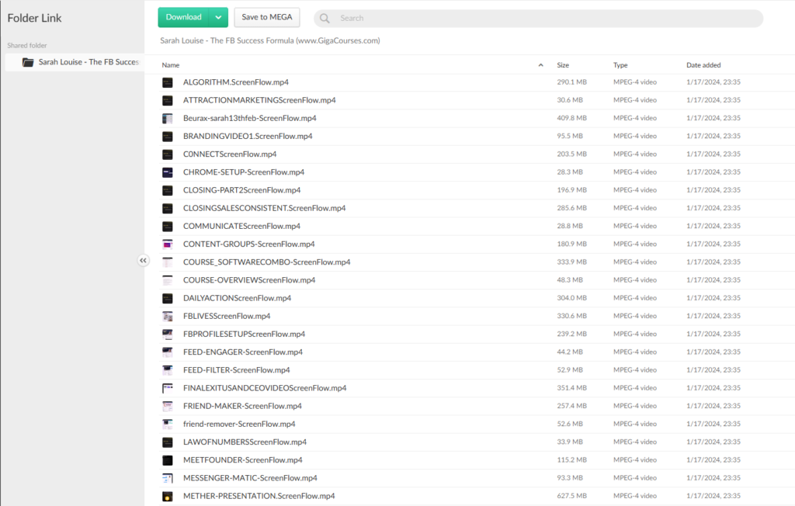Click the CHROME-SETUP video thumbnail icon
The height and width of the screenshot is (506, 795).
click(167, 172)
